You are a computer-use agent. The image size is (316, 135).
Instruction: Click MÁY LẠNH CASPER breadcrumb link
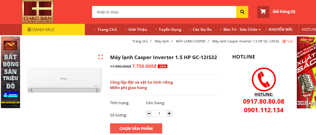tap(191, 41)
